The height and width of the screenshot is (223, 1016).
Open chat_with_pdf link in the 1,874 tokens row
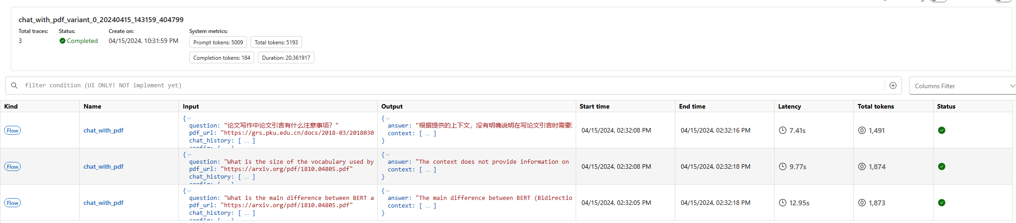click(x=103, y=166)
